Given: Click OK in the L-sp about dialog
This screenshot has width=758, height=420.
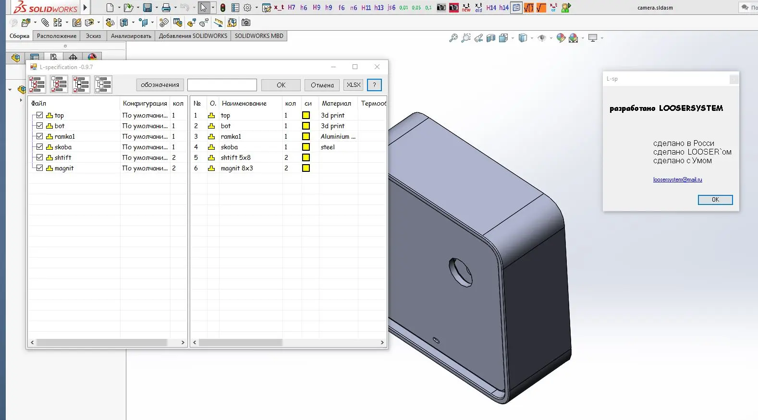Looking at the screenshot, I should tap(715, 200).
